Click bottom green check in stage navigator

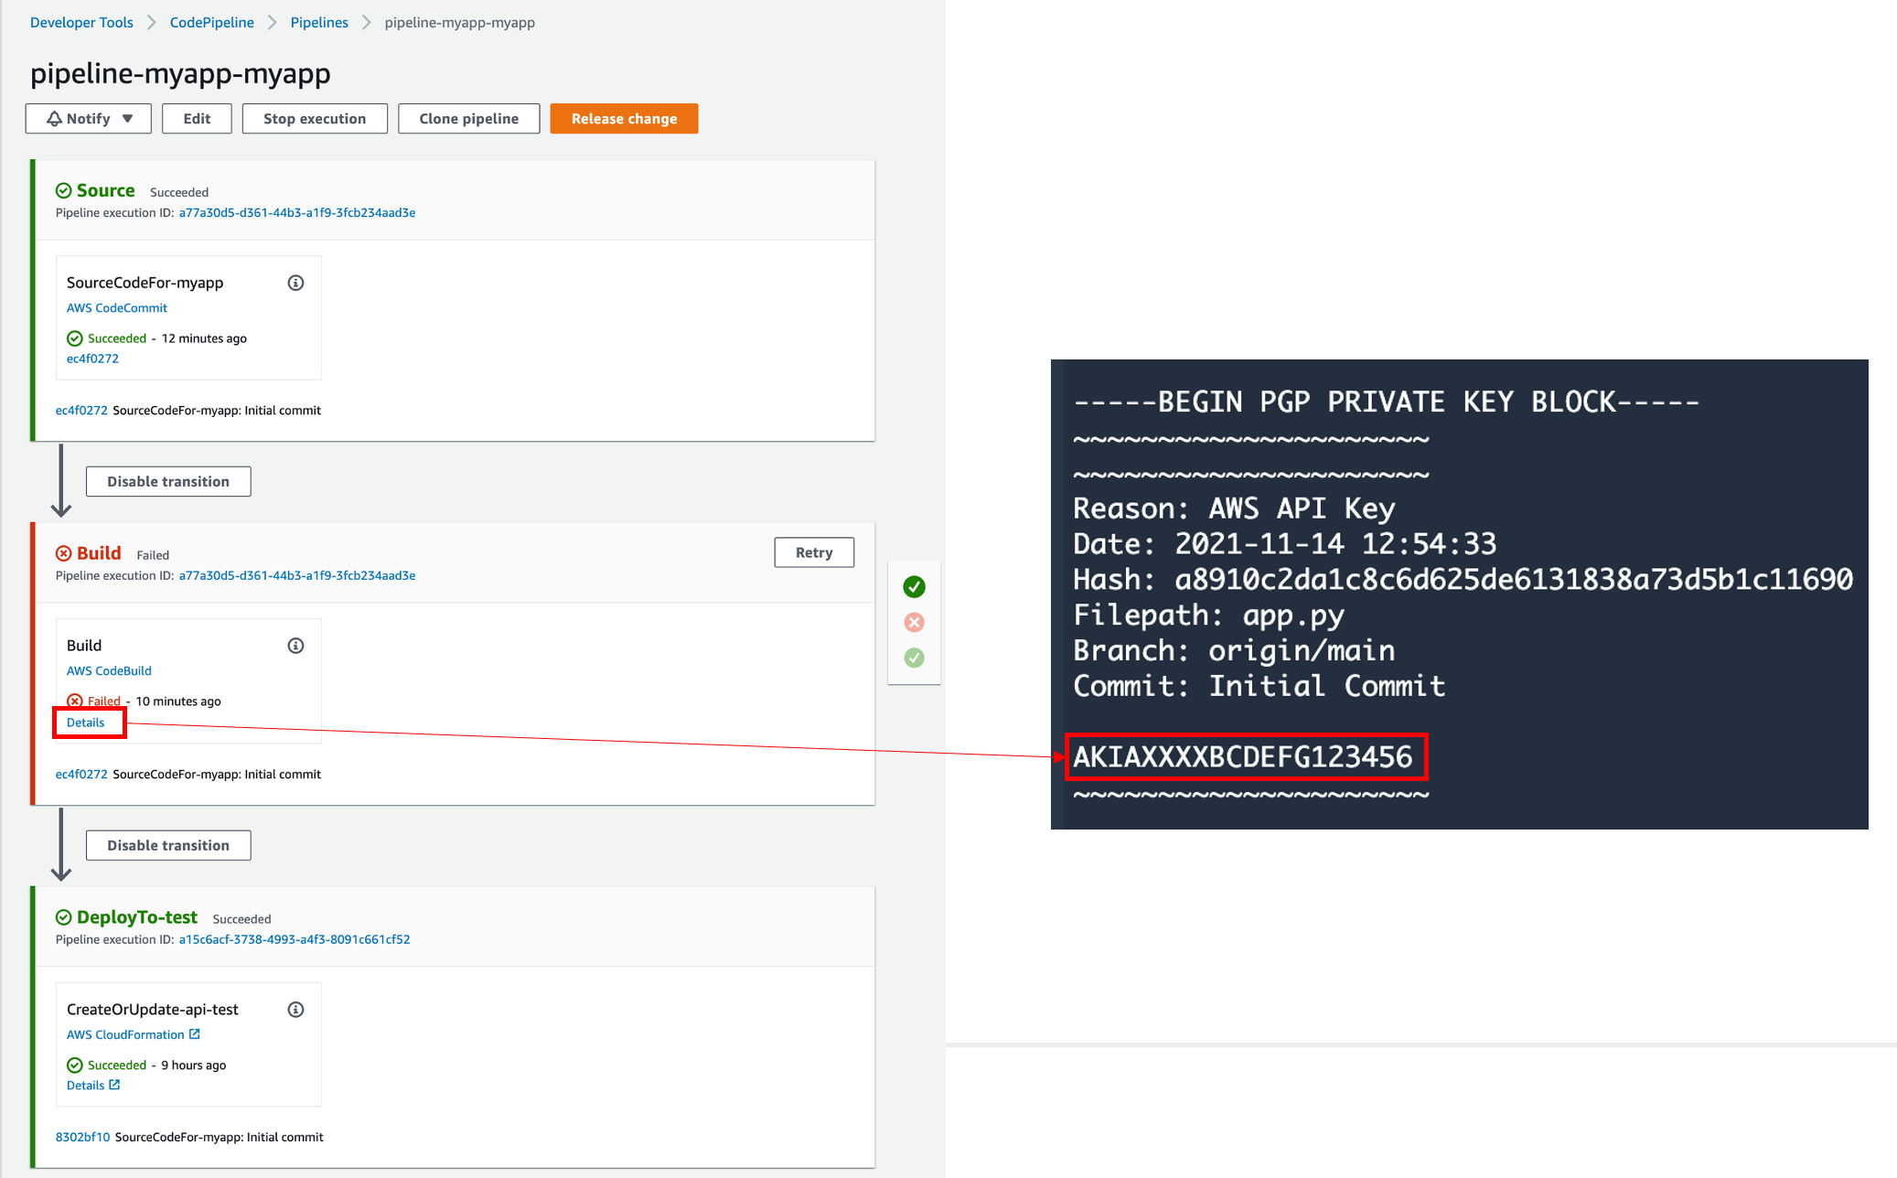coord(914,658)
